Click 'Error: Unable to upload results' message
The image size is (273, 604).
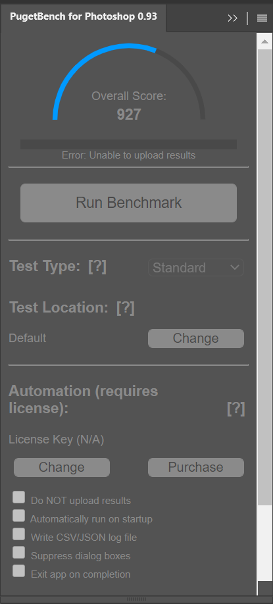(x=129, y=155)
